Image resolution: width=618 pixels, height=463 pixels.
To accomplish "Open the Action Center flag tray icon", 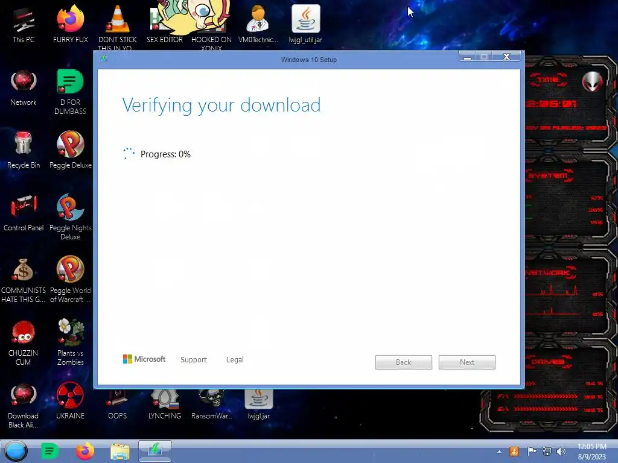I will click(x=532, y=452).
